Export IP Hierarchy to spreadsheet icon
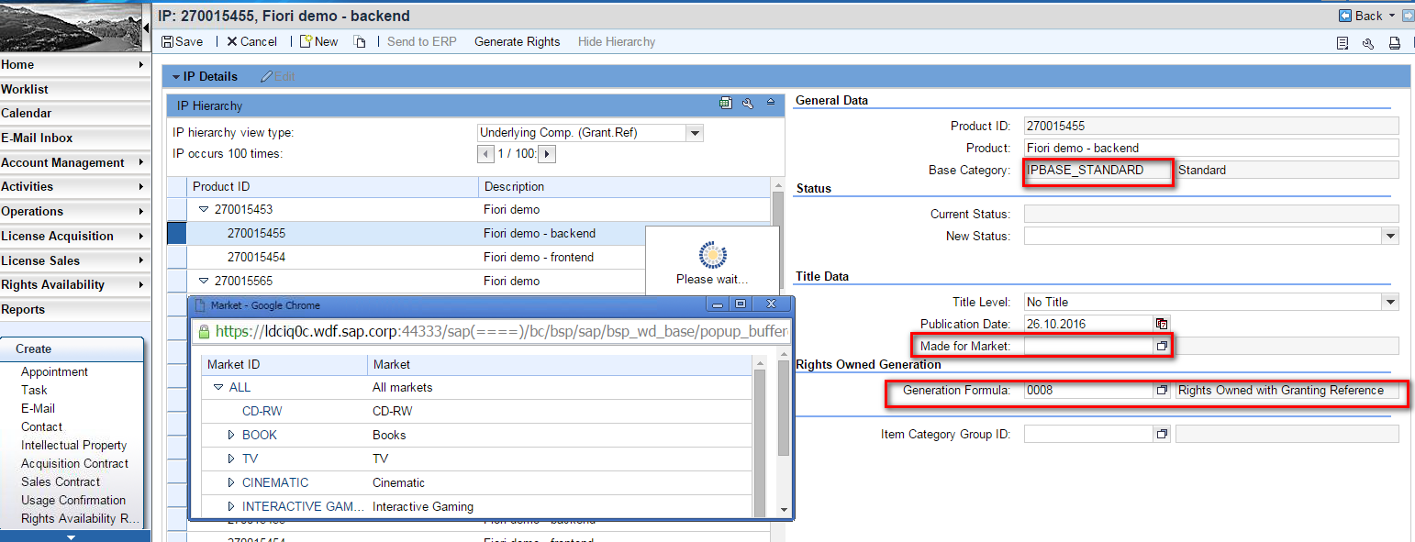The width and height of the screenshot is (1415, 542). 726,104
